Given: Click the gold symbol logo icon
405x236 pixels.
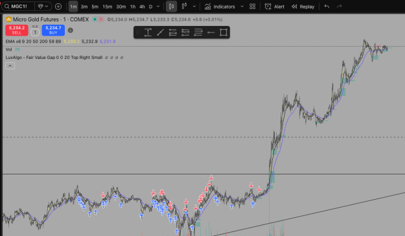Looking at the screenshot, I should [x=8, y=19].
